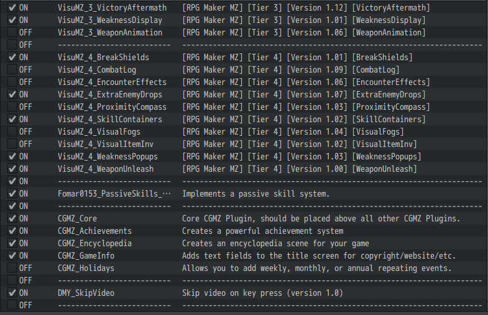Enable the VisuMZ_4_VisualItemInv checkbox
488x315 pixels.
point(12,144)
